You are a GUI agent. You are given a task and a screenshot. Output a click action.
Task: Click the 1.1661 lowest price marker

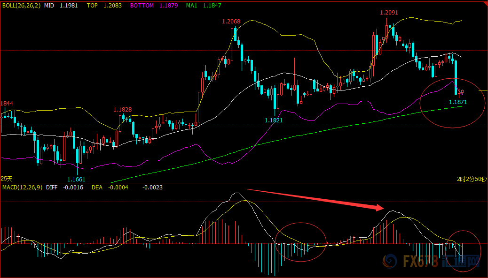76,179
